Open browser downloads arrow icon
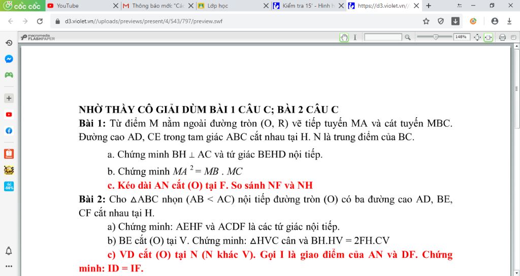This screenshot has width=520, height=276. tap(509, 21)
